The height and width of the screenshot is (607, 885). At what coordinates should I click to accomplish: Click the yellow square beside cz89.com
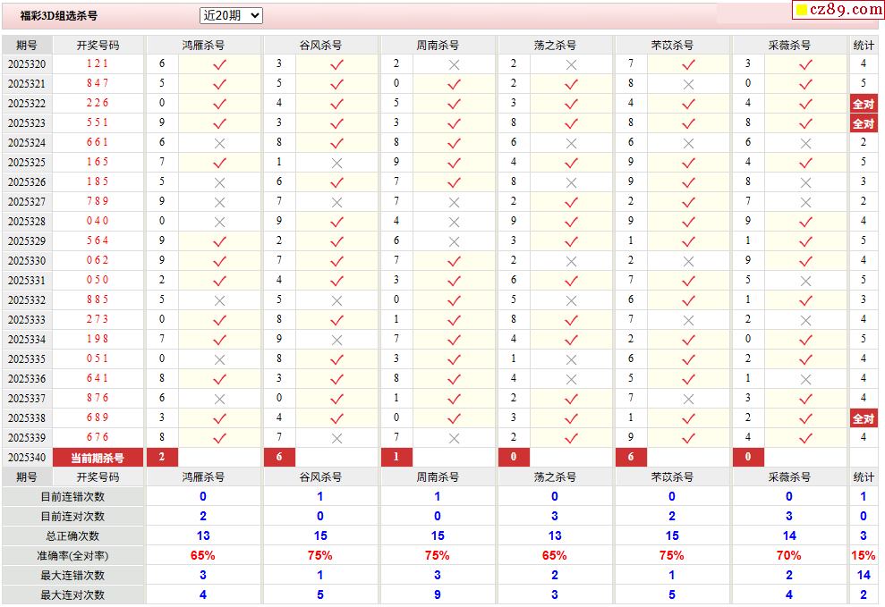pyautogui.click(x=802, y=11)
